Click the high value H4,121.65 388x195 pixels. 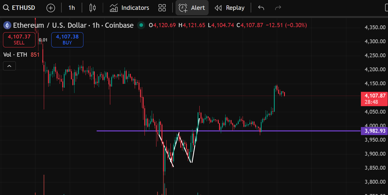pyautogui.click(x=192, y=25)
